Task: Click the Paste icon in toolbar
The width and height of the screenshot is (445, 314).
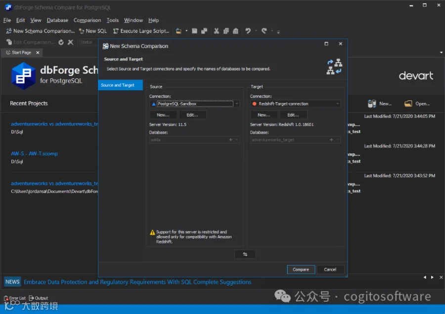Action: pyautogui.click(x=235, y=31)
